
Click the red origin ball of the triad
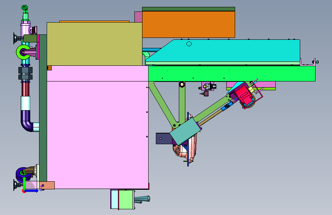point(24,191)
